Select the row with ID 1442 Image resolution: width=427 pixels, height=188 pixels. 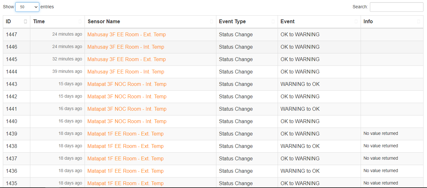point(213,97)
